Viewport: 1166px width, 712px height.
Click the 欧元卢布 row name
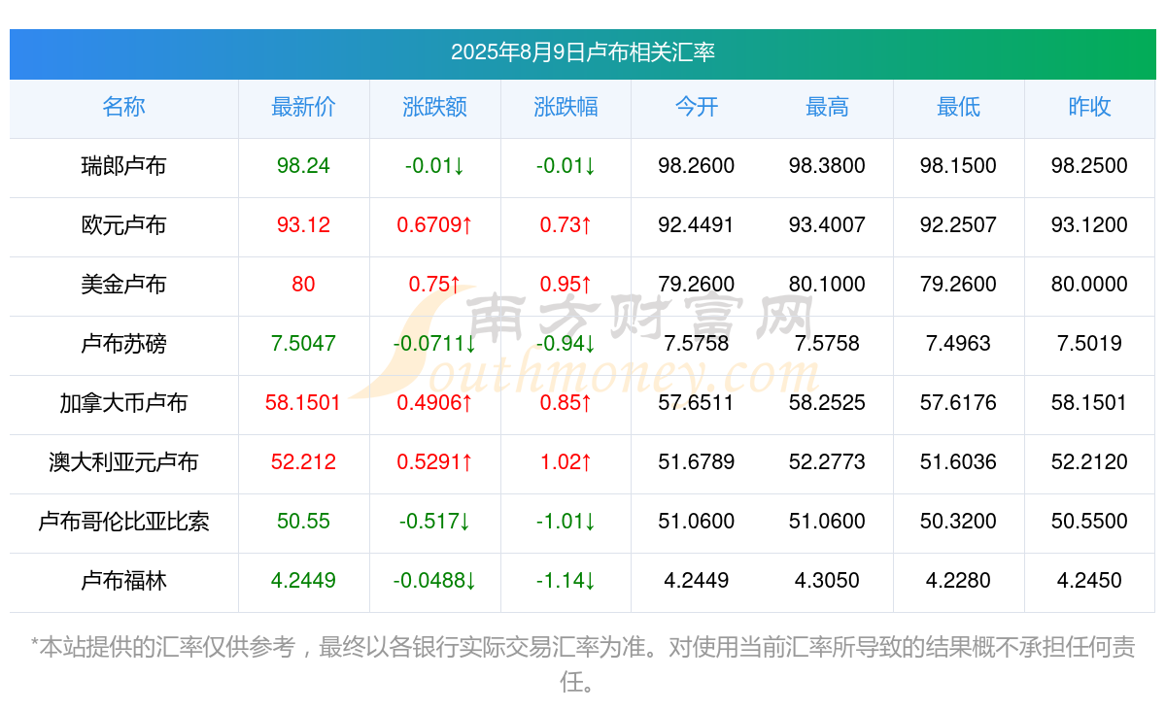123,225
